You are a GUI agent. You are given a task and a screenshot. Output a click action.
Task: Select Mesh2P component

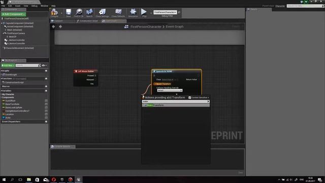(x=12, y=37)
